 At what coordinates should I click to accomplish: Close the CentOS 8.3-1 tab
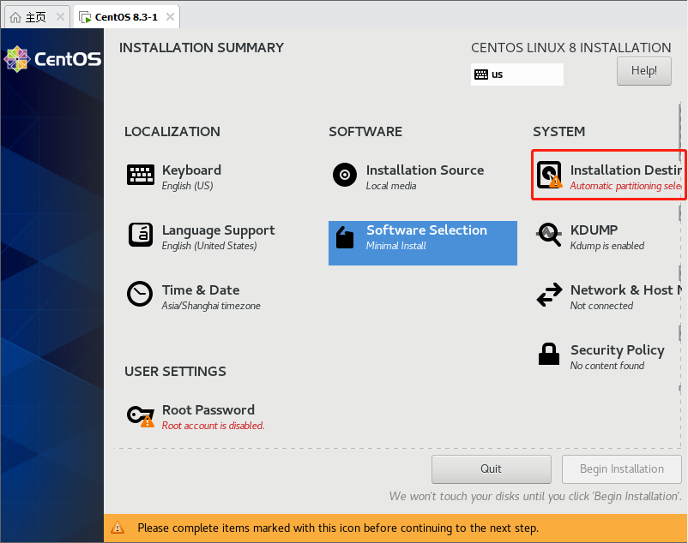point(170,17)
